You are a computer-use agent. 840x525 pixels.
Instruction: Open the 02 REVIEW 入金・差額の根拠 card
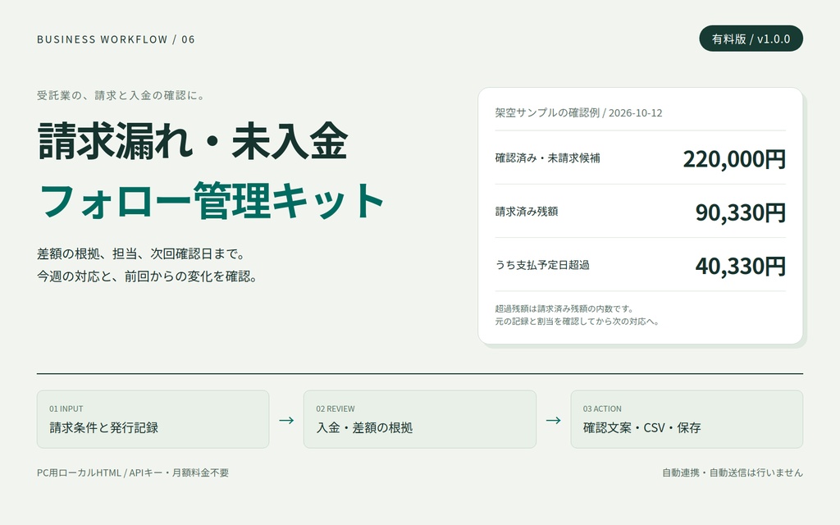pyautogui.click(x=419, y=419)
